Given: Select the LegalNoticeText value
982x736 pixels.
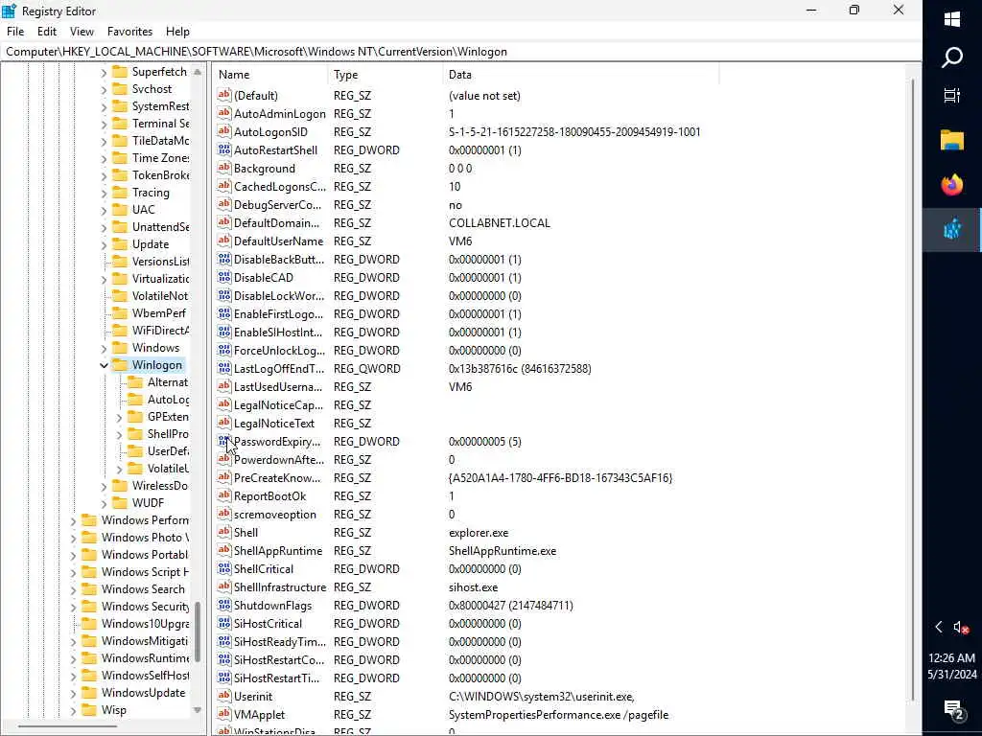Looking at the screenshot, I should pyautogui.click(x=273, y=423).
